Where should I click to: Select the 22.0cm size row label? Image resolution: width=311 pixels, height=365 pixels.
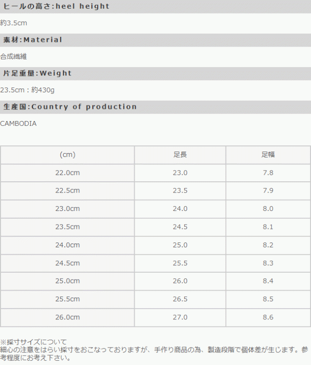point(68,173)
